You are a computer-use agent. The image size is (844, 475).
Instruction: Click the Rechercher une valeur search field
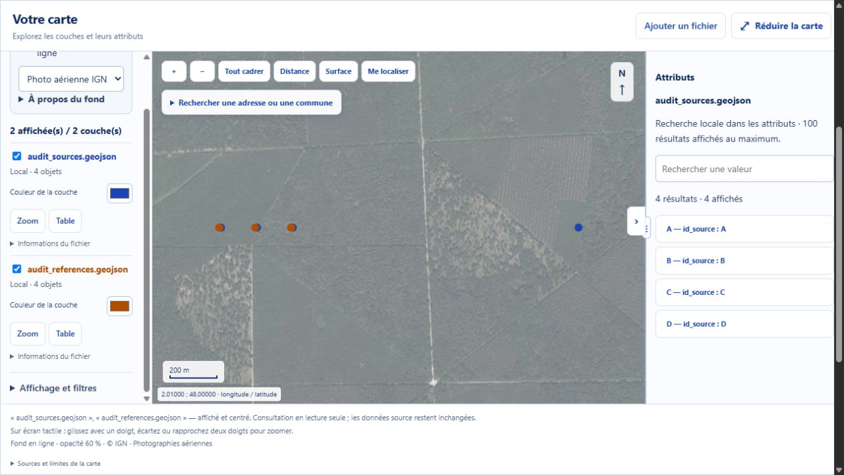pyautogui.click(x=744, y=169)
